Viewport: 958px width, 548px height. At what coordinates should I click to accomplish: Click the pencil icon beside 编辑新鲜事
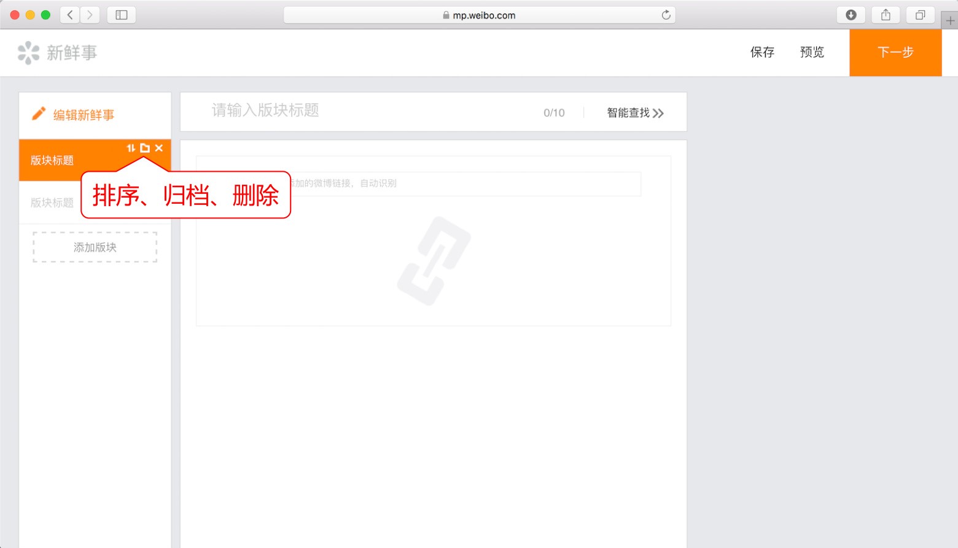[38, 114]
